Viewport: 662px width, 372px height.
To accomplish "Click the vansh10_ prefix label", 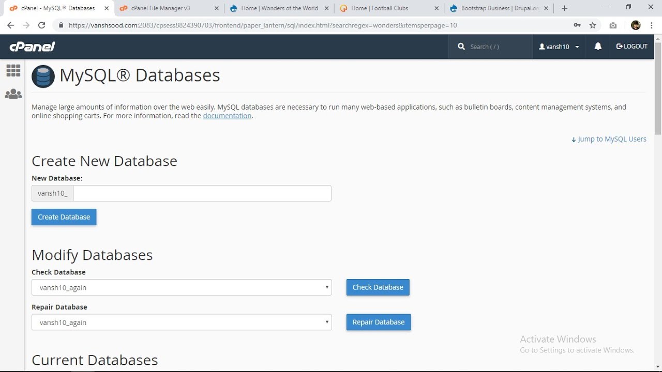I will click(52, 193).
